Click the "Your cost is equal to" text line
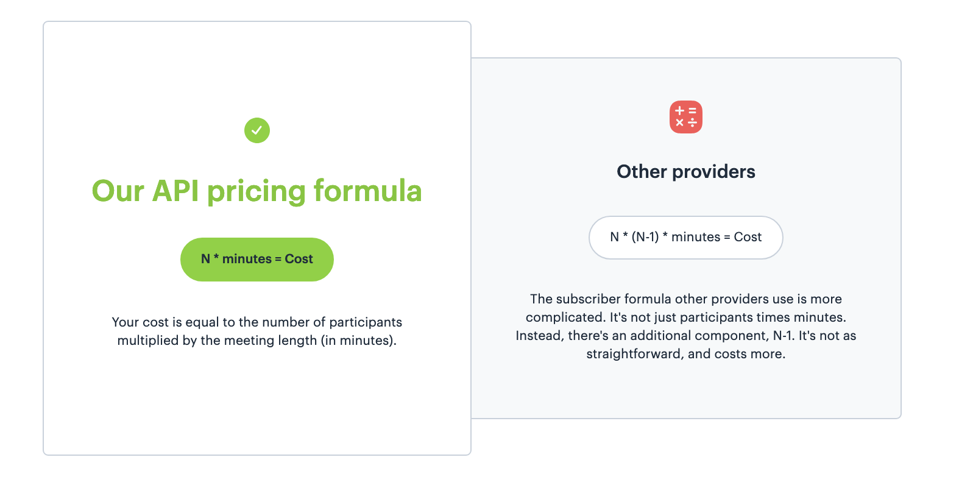 point(257,322)
